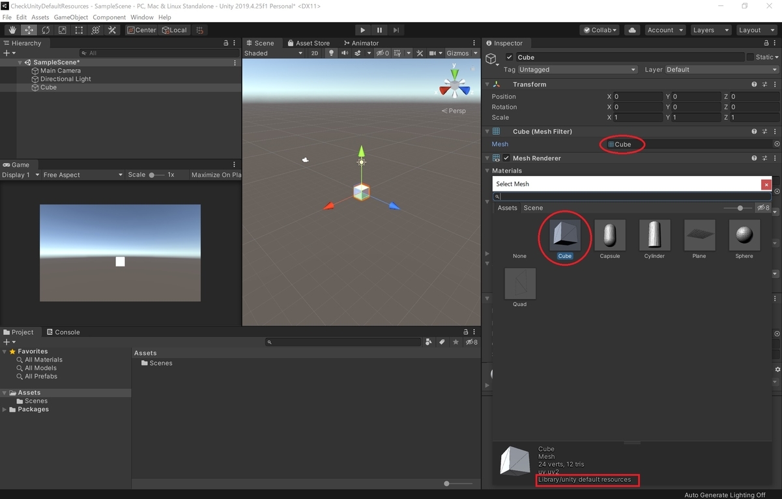The width and height of the screenshot is (782, 499).
Task: Switch to the Console tab
Action: (63, 332)
